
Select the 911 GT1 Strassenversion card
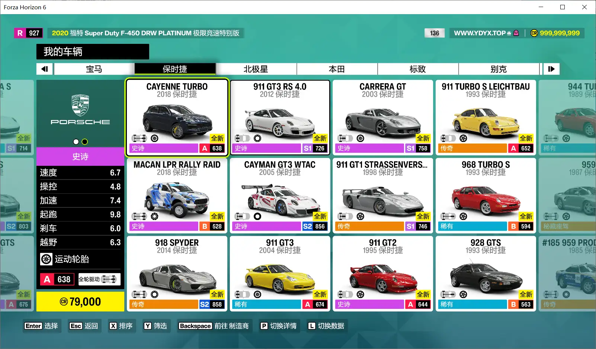tap(382, 195)
